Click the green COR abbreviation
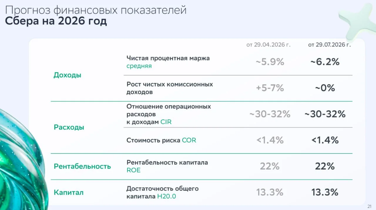Screen dimensions: 376x210 (x=189, y=140)
